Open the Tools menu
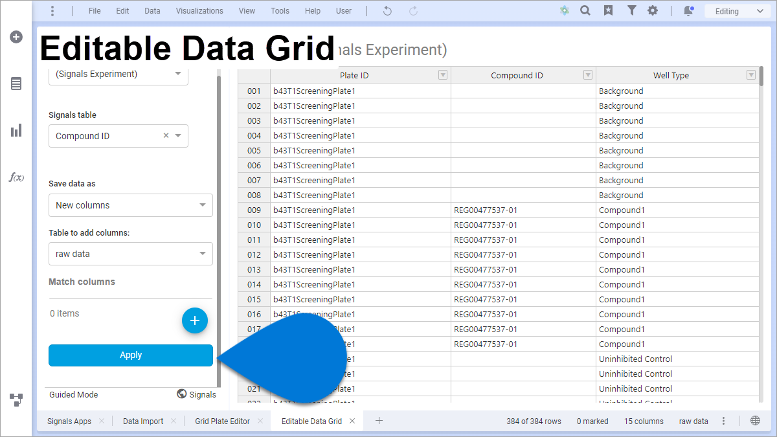The image size is (777, 437). (280, 11)
